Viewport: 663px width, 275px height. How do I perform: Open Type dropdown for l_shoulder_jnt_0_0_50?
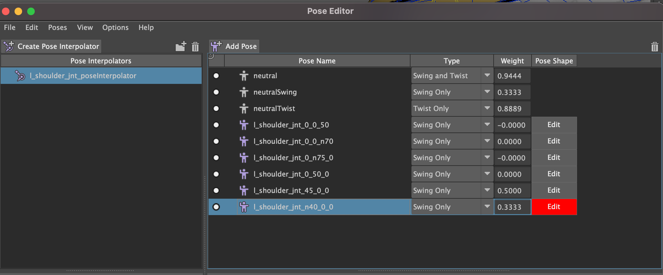[x=452, y=125]
